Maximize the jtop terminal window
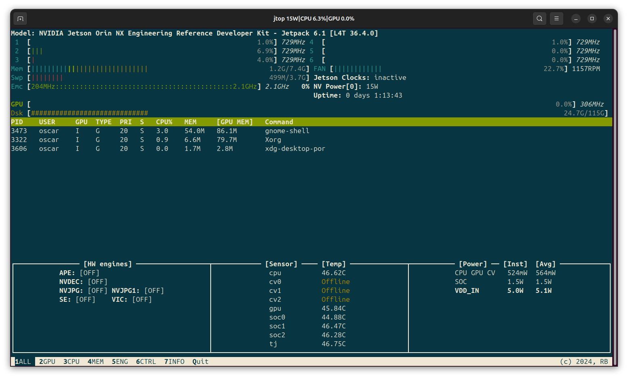The image size is (628, 378). [x=592, y=19]
